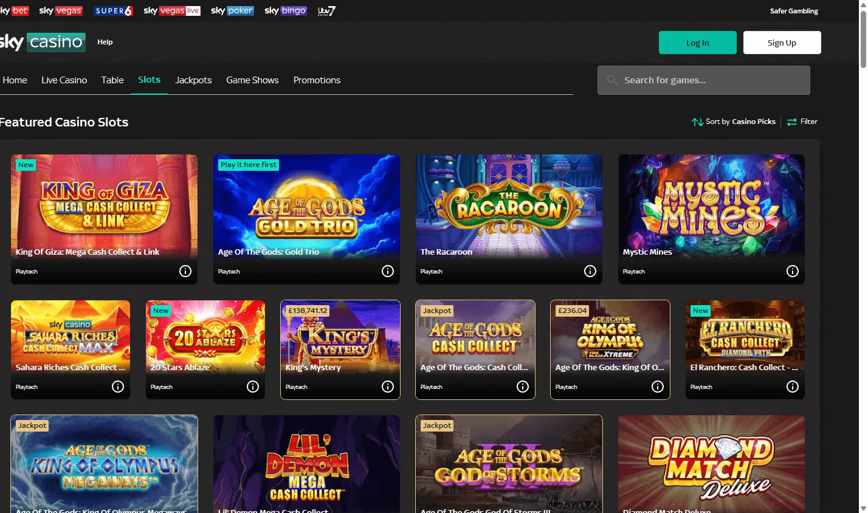Show info for El Ranchero: Cash Collect
The image size is (868, 513).
[x=793, y=387]
